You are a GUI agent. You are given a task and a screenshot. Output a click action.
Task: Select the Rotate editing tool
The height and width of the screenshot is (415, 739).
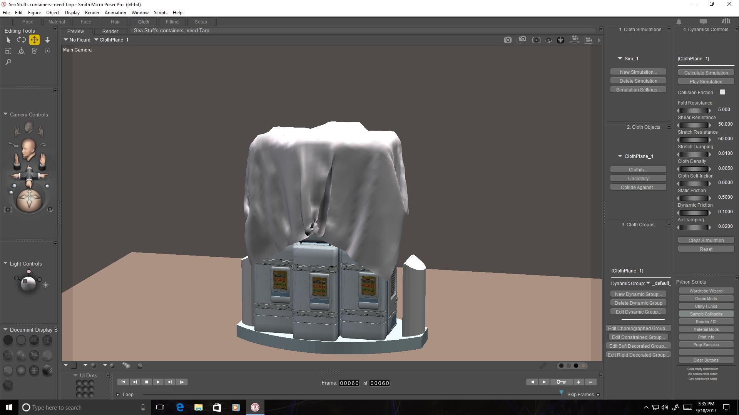(21, 40)
